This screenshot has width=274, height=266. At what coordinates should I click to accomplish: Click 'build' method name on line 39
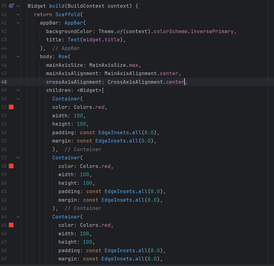[57, 6]
